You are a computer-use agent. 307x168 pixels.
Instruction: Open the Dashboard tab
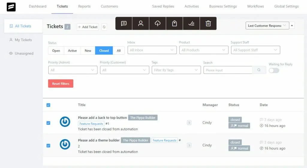[37, 6]
